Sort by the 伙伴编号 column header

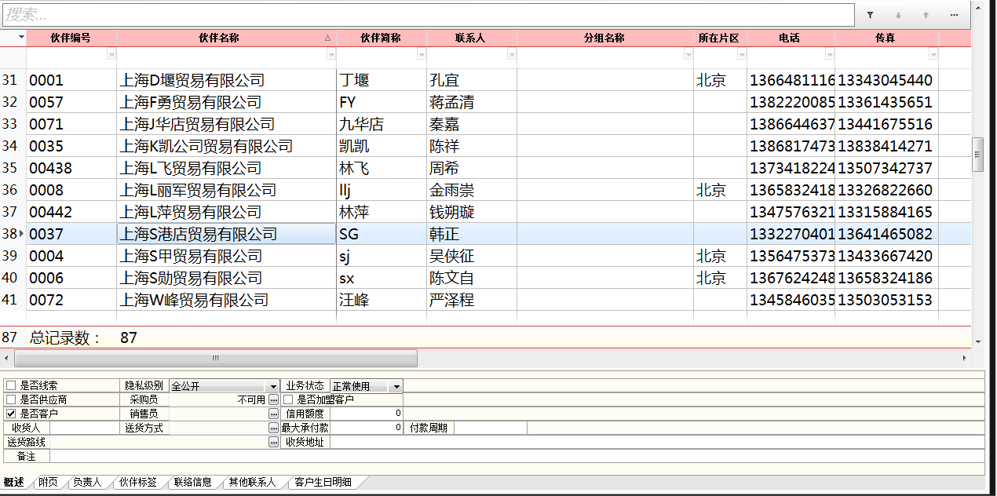coord(71,38)
